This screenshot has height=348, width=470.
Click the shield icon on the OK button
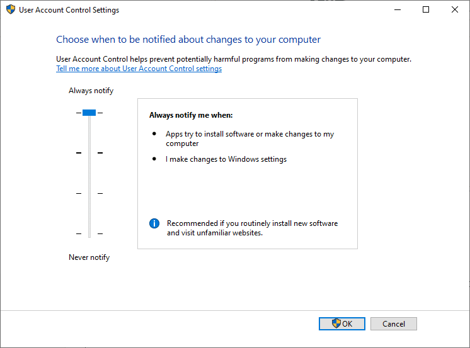(x=336, y=323)
